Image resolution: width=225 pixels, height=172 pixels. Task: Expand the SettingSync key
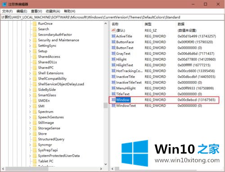30,45
